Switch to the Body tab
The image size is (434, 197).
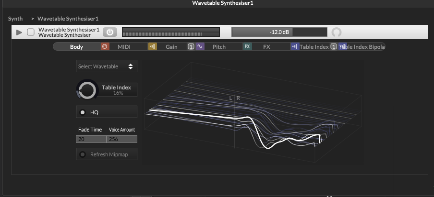tap(76, 47)
